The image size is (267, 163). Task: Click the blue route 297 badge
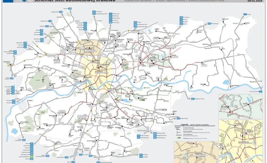85,30
